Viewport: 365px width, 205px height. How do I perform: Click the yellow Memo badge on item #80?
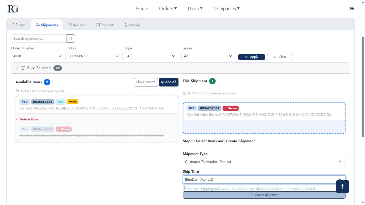tap(72, 102)
